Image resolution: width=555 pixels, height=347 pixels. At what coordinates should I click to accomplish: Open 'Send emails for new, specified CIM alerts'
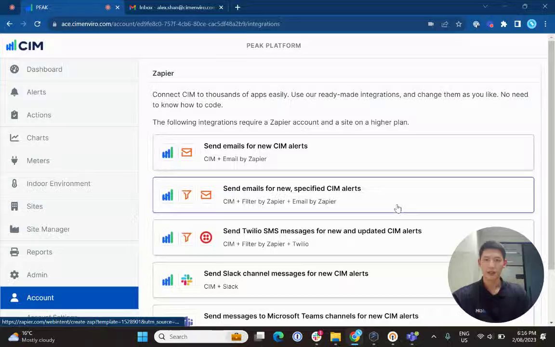(x=344, y=195)
